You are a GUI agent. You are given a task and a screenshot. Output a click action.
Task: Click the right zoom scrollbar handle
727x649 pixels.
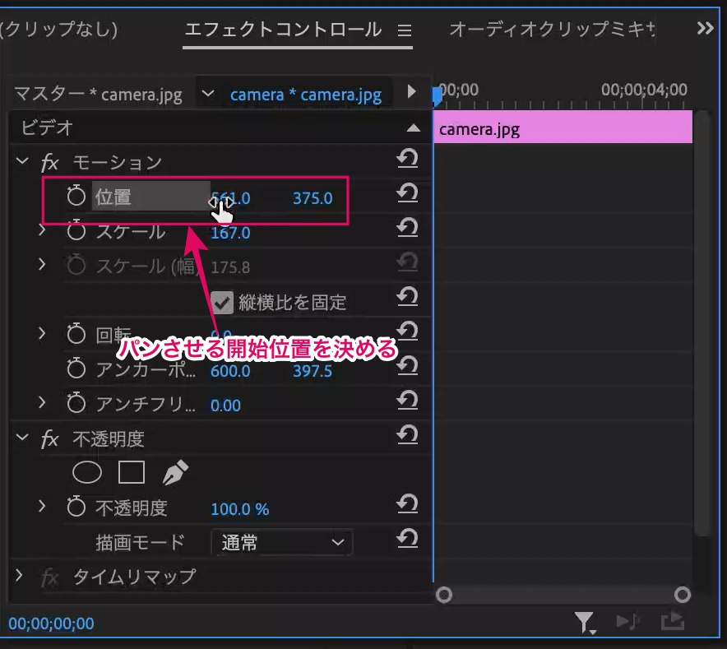[683, 594]
